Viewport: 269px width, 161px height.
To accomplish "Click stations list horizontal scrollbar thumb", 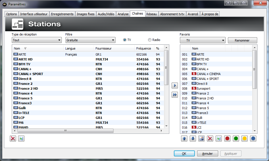I will pyautogui.click(x=65, y=131).
